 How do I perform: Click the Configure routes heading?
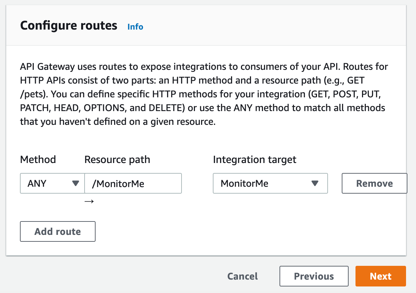(69, 26)
